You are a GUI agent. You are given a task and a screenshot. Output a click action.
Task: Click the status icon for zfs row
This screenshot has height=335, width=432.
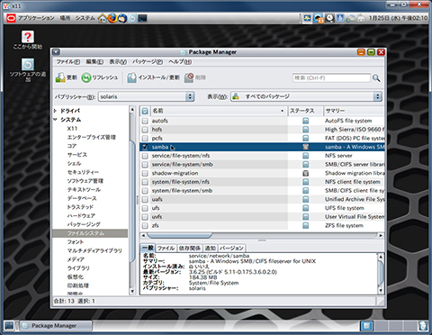(305, 225)
